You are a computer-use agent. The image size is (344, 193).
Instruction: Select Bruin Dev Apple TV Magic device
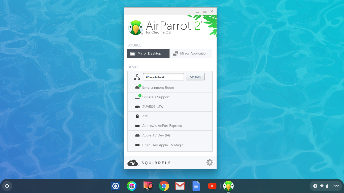(x=170, y=145)
